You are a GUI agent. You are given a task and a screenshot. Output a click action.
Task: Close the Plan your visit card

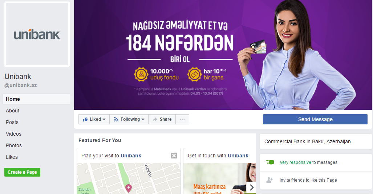(x=174, y=156)
